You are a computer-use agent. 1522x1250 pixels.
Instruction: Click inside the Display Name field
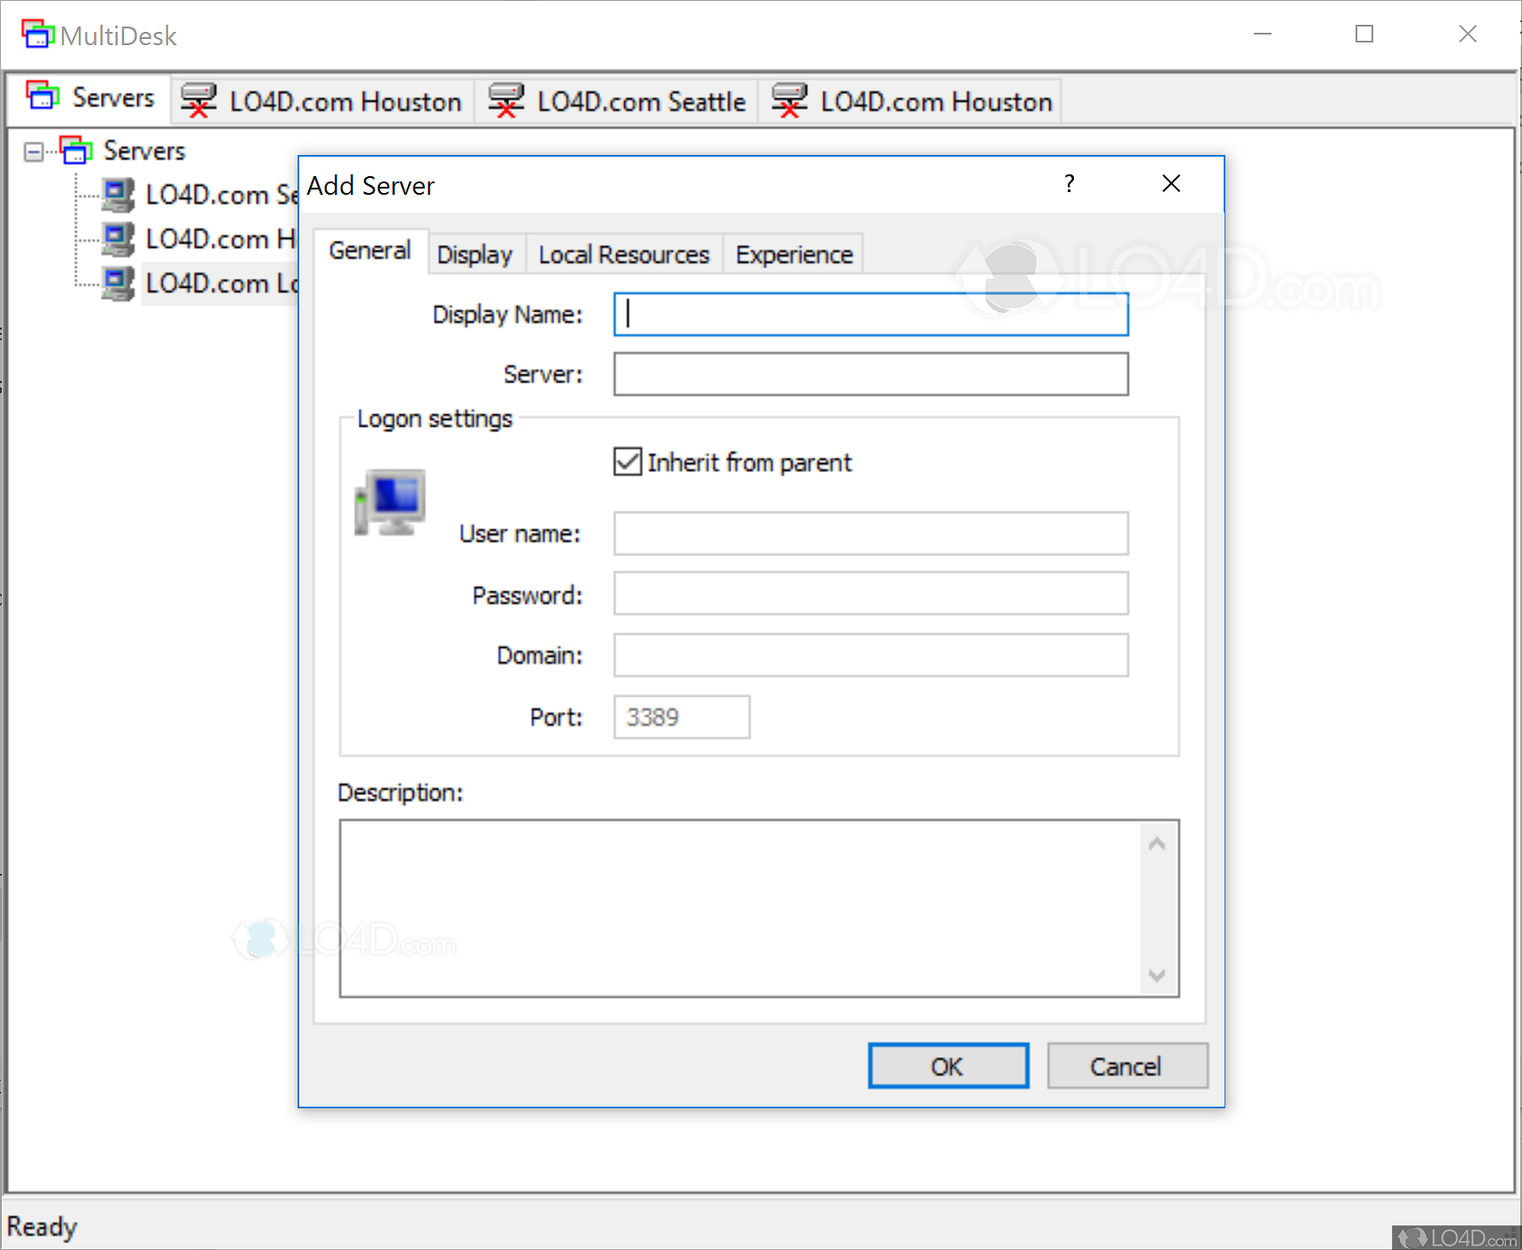click(x=869, y=314)
